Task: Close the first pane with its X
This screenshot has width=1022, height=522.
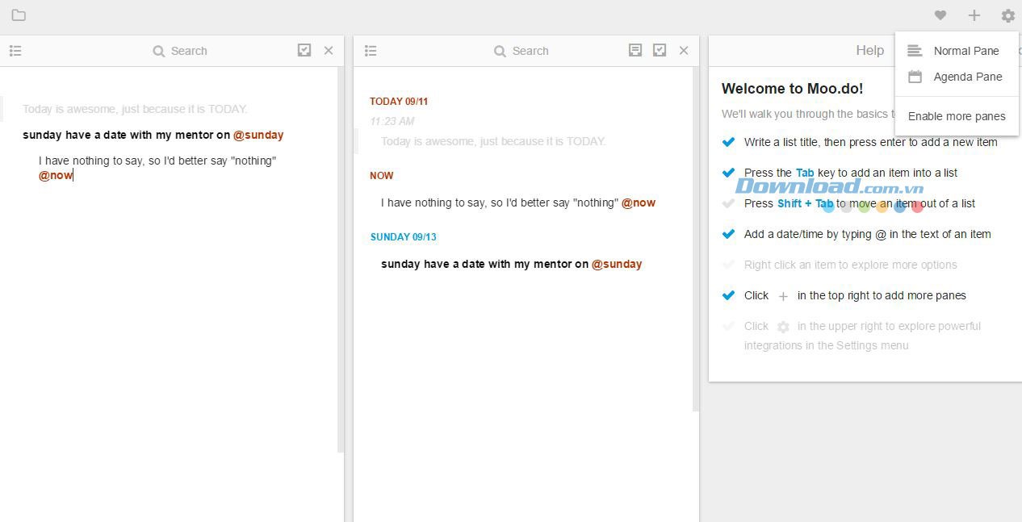Action: coord(329,50)
